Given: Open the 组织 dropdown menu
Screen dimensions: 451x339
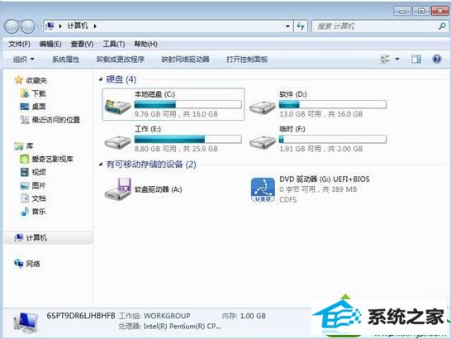Looking at the screenshot, I should 24,60.
